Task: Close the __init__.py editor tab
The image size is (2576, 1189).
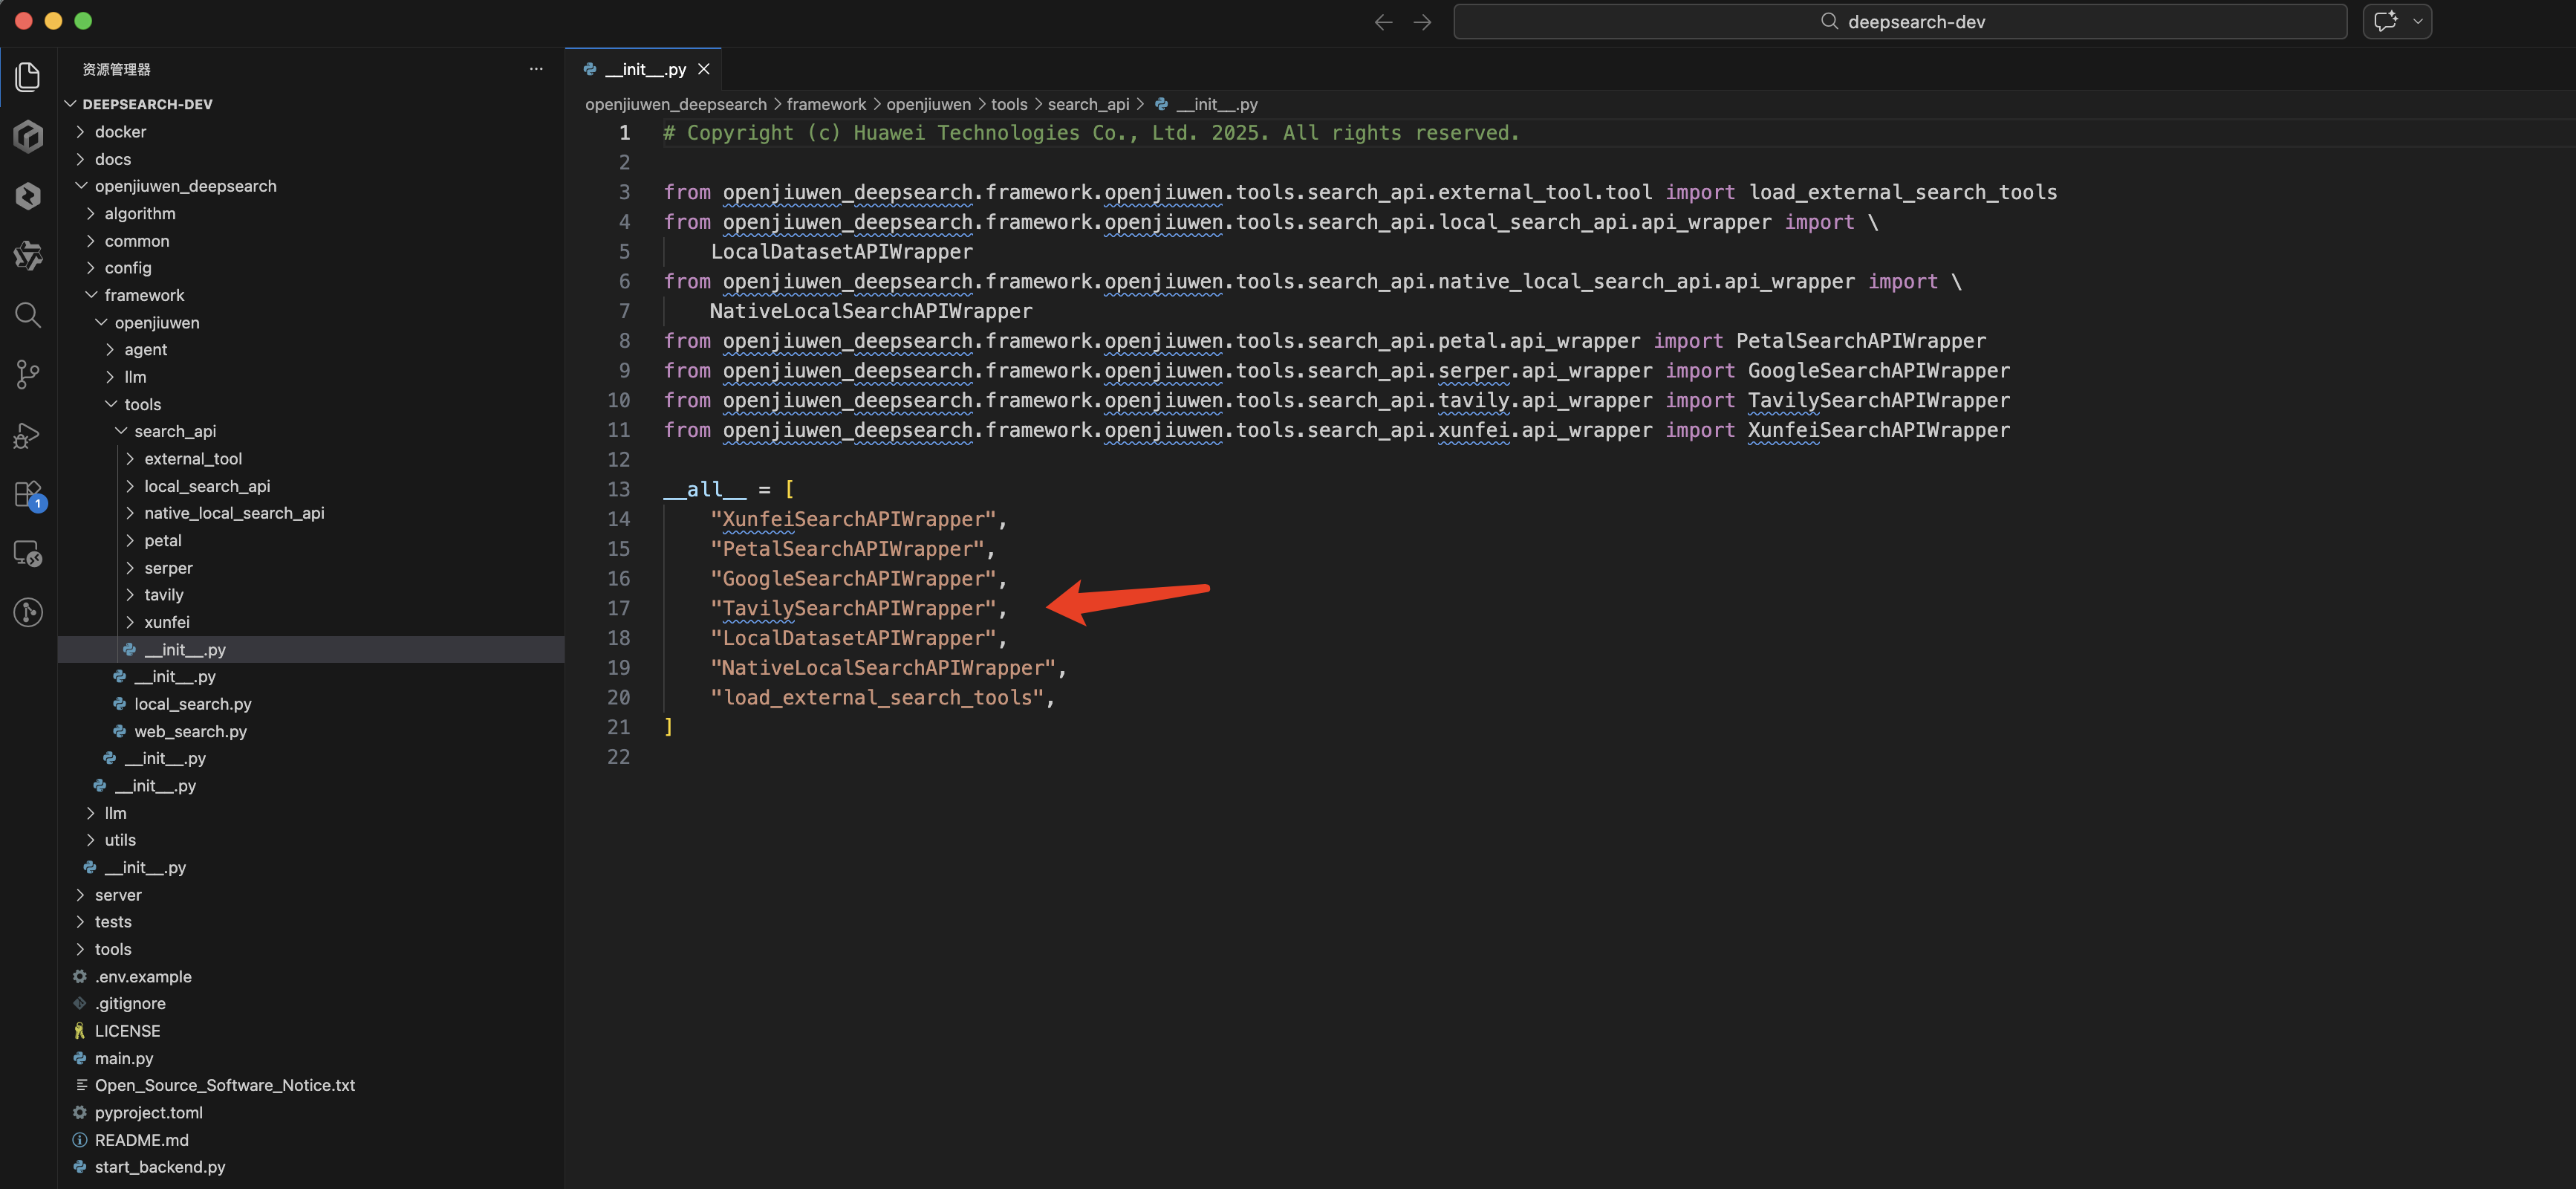Action: [x=704, y=69]
